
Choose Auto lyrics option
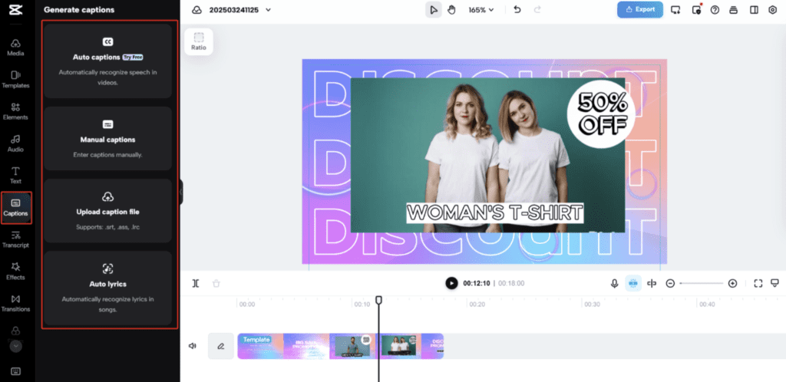[107, 288]
